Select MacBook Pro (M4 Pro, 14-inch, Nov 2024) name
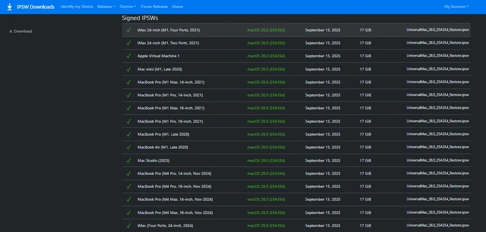The height and width of the screenshot is (232, 486). (174, 174)
